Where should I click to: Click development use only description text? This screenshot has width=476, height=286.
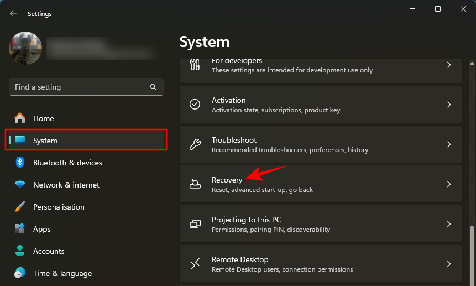pyautogui.click(x=292, y=70)
